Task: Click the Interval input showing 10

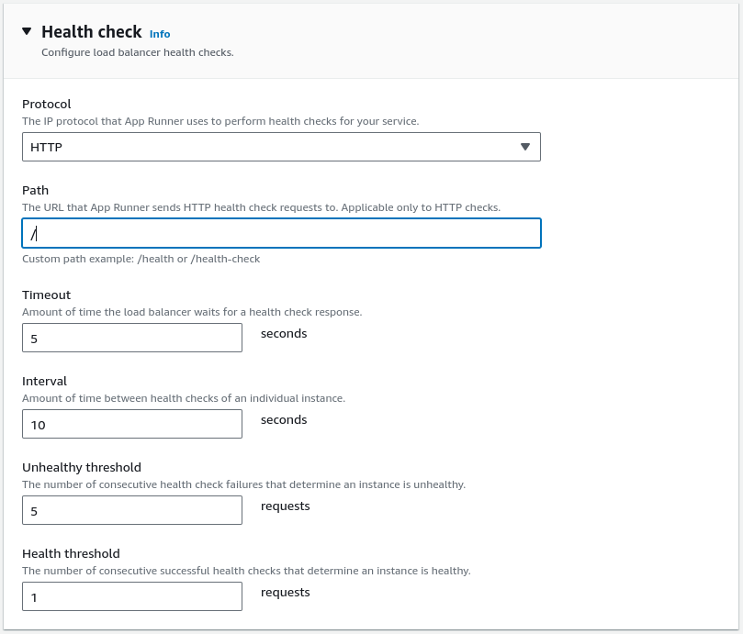Action: click(x=132, y=424)
